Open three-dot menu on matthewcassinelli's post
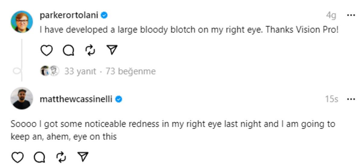 (351, 99)
